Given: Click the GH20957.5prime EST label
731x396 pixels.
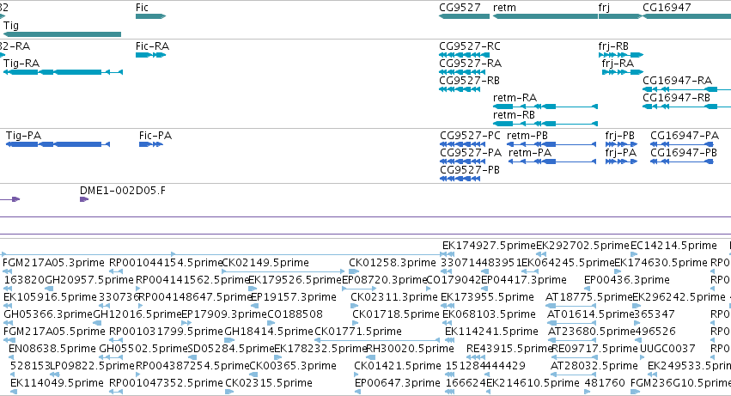Looking at the screenshot, I should [x=89, y=280].
